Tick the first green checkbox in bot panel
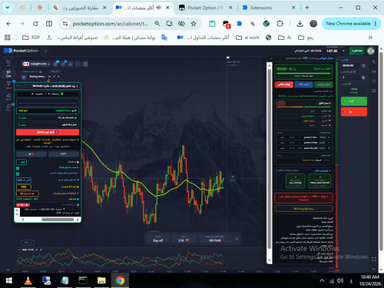 click(18, 168)
